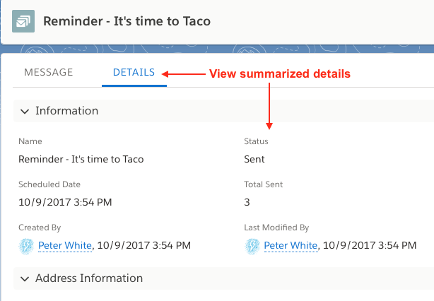This screenshot has width=434, height=301.
Task: Select the DETAILS tab
Action: click(134, 72)
